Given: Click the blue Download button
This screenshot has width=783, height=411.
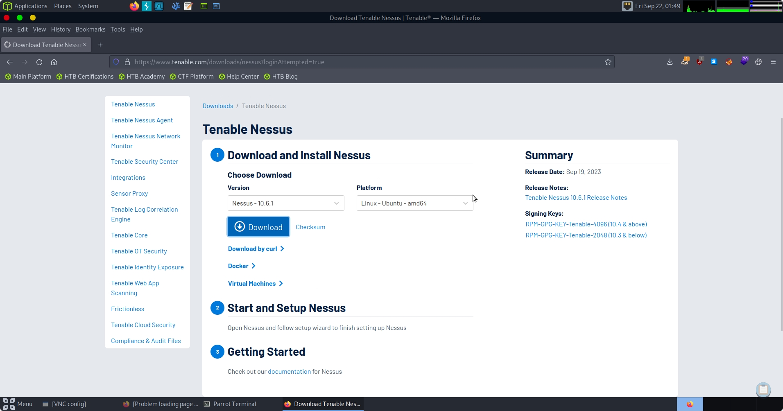Looking at the screenshot, I should [x=258, y=227].
